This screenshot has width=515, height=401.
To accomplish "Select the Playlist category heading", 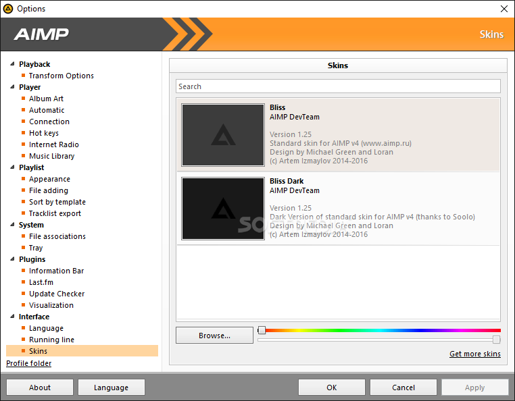I will tap(32, 167).
